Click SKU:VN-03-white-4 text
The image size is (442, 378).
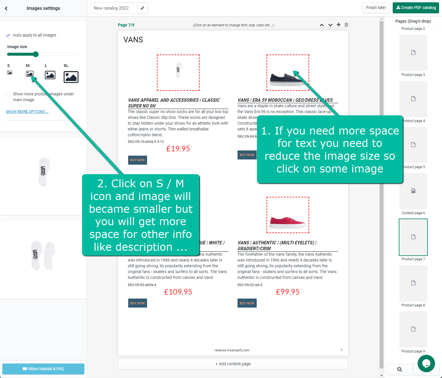(142, 285)
